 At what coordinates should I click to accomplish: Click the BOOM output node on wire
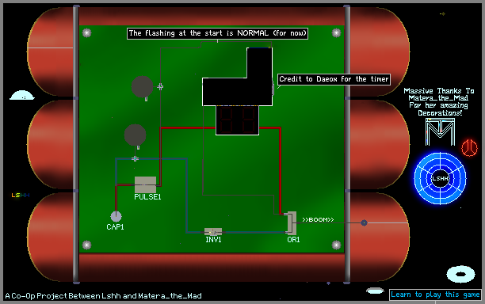coord(364,222)
